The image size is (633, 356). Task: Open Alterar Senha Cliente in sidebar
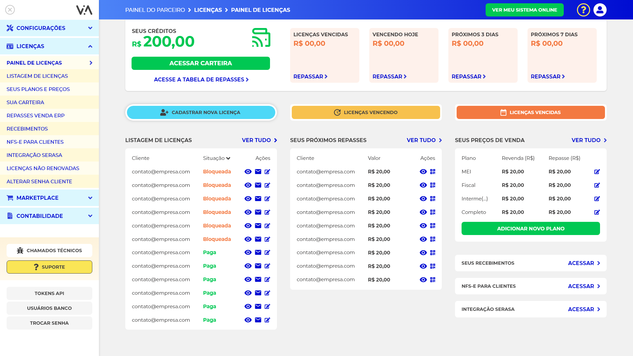tap(49, 181)
